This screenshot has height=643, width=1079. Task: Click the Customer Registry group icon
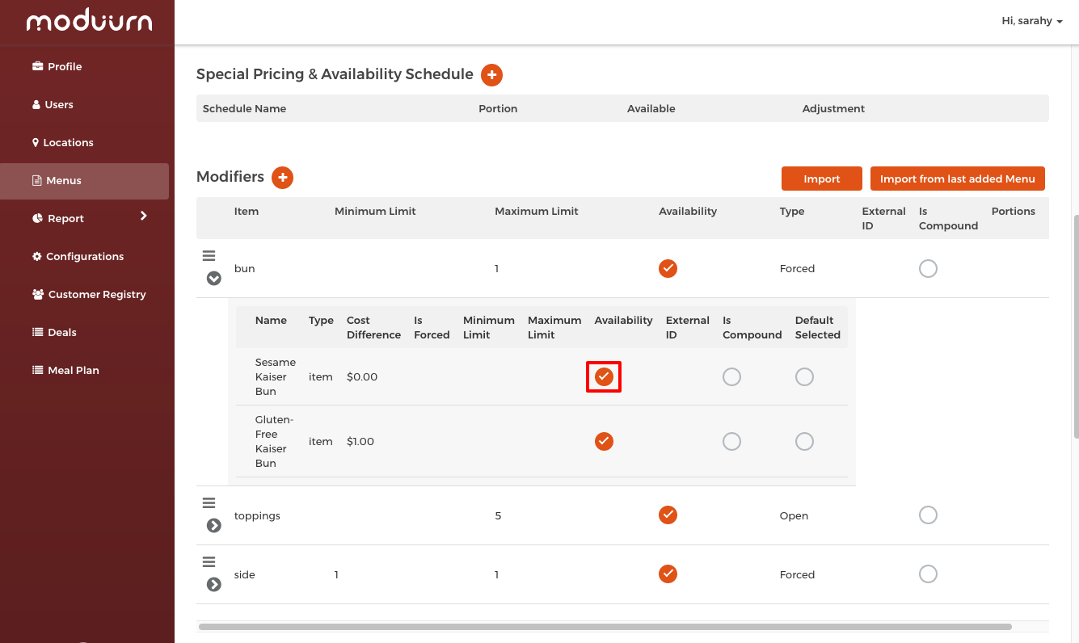(38, 294)
